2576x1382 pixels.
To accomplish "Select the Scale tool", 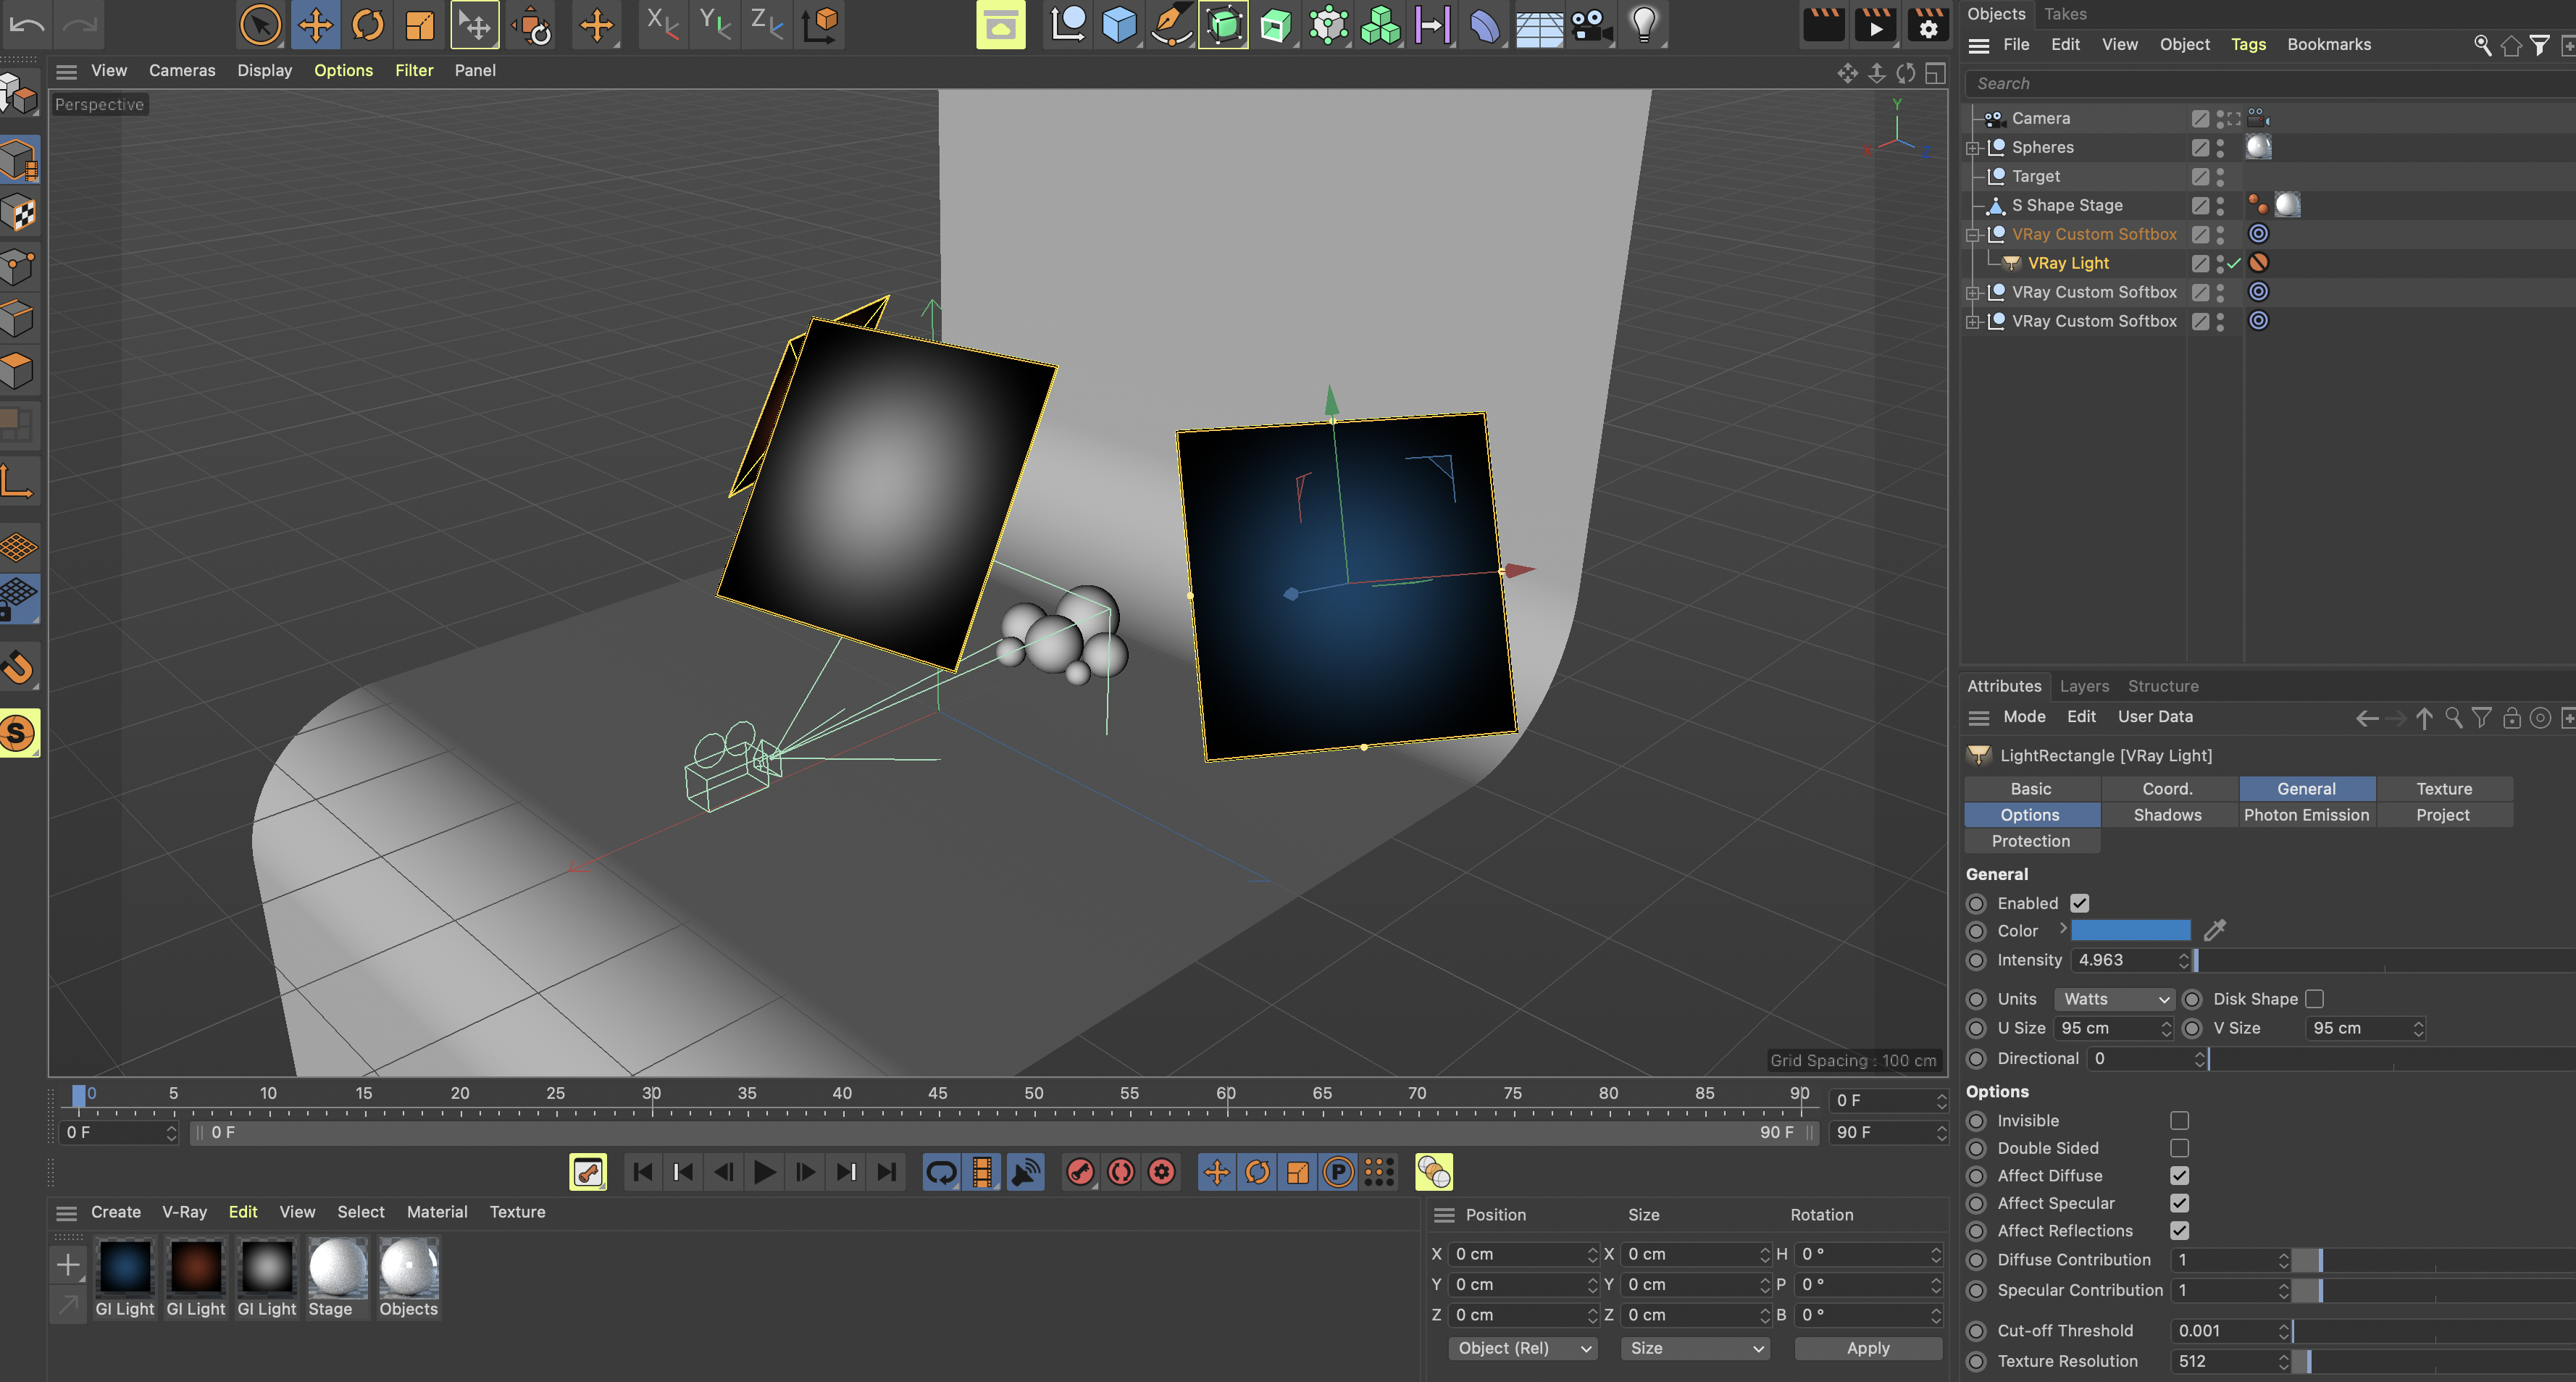I will 420,25.
